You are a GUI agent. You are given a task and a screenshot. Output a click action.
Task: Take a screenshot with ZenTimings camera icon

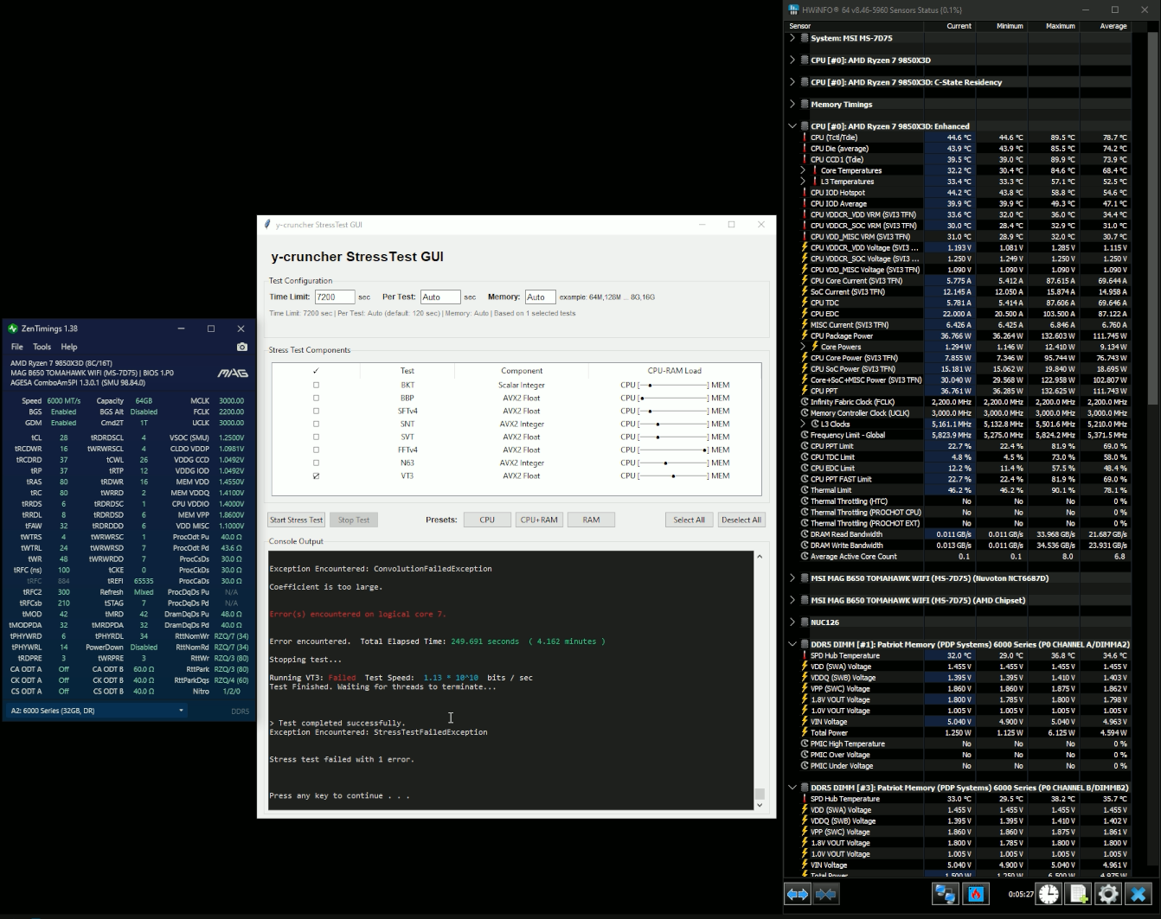point(242,347)
